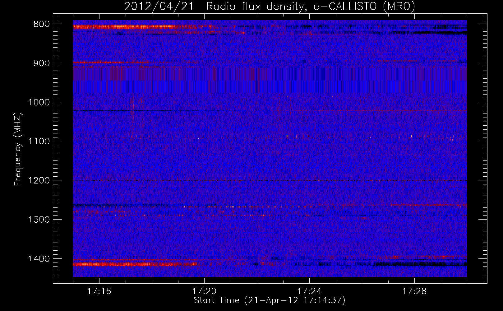Click the 17:20 time tick label
The width and height of the screenshot is (503, 311).
coord(204,291)
